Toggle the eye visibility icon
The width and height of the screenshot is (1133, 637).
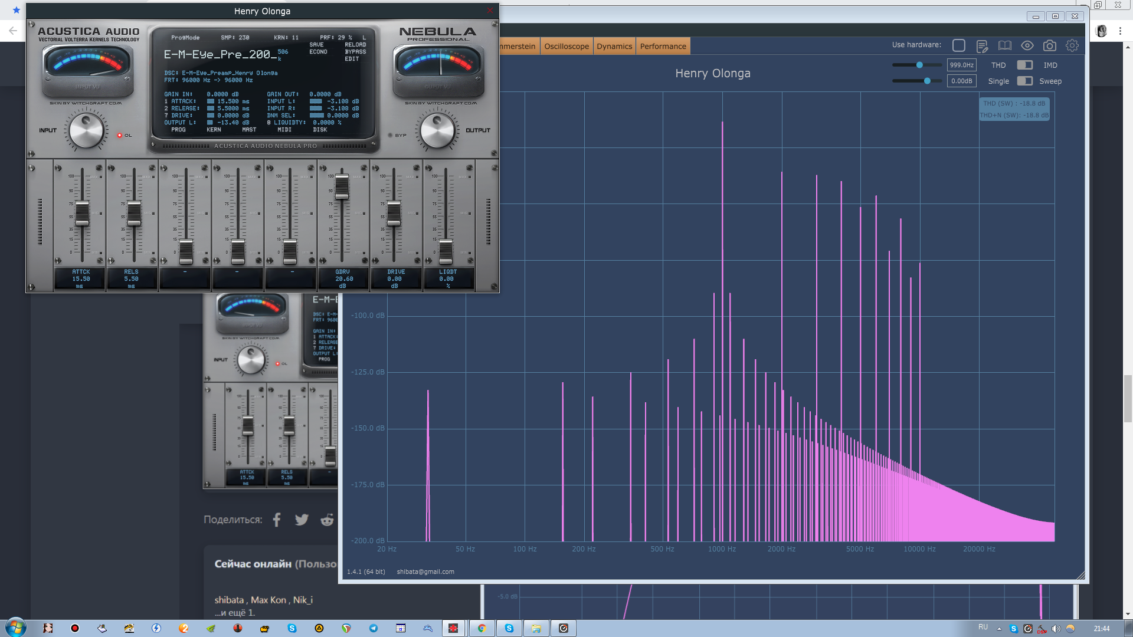pos(1027,46)
